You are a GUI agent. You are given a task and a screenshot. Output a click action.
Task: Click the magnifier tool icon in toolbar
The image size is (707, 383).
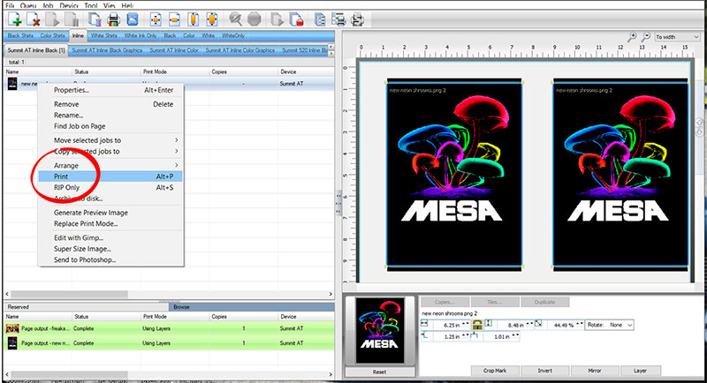pyautogui.click(x=235, y=19)
